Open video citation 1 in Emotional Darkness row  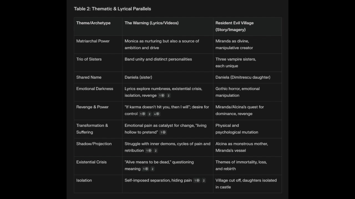(x=161, y=96)
